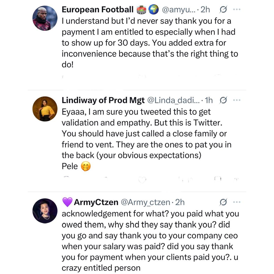This screenshot has width=274, height=274.
Task: Open European Football's profile picture
Action: click(x=45, y=18)
